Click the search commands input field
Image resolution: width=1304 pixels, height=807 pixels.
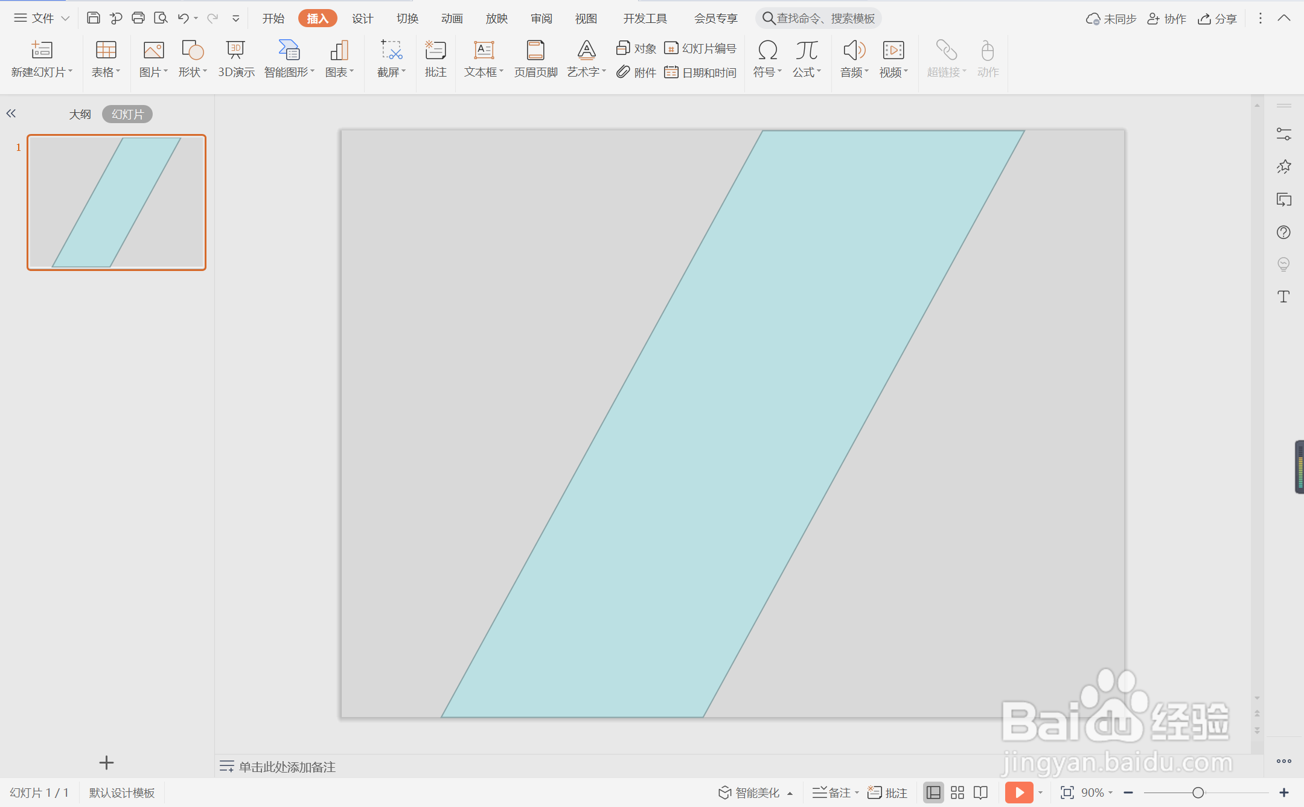pyautogui.click(x=819, y=19)
